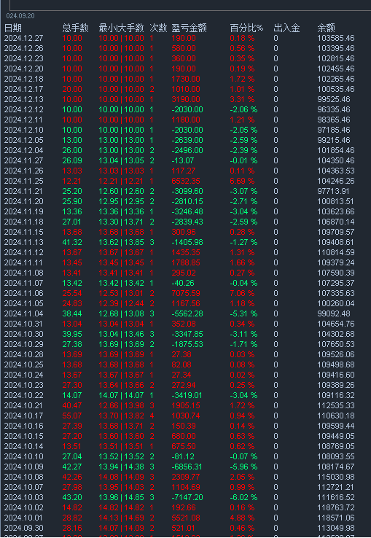371x538 pixels.
Task: Click the 出入金 column header
Action: click(286, 28)
